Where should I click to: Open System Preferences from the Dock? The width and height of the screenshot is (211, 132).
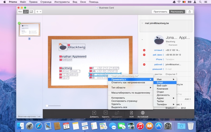click(168, 126)
